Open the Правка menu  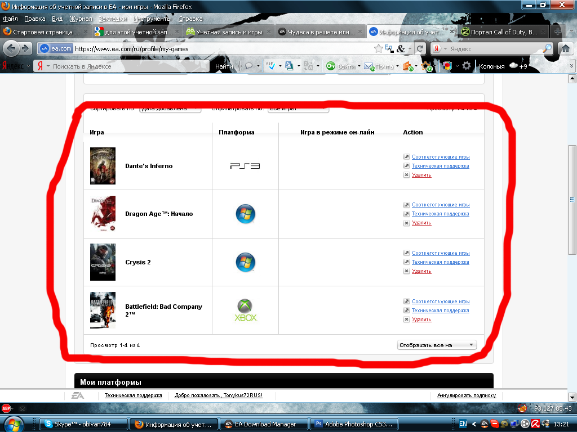34,19
